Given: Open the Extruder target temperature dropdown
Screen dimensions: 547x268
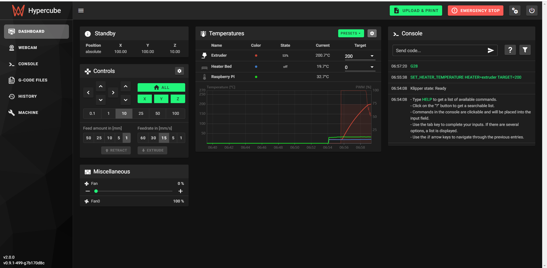Looking at the screenshot, I should point(372,56).
